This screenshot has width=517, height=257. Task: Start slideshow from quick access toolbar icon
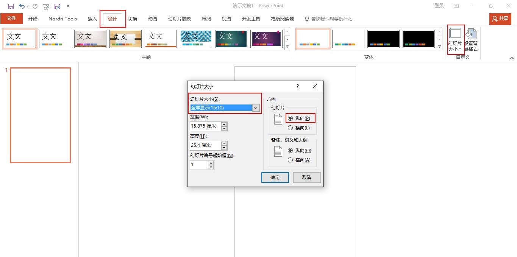pyautogui.click(x=46, y=6)
